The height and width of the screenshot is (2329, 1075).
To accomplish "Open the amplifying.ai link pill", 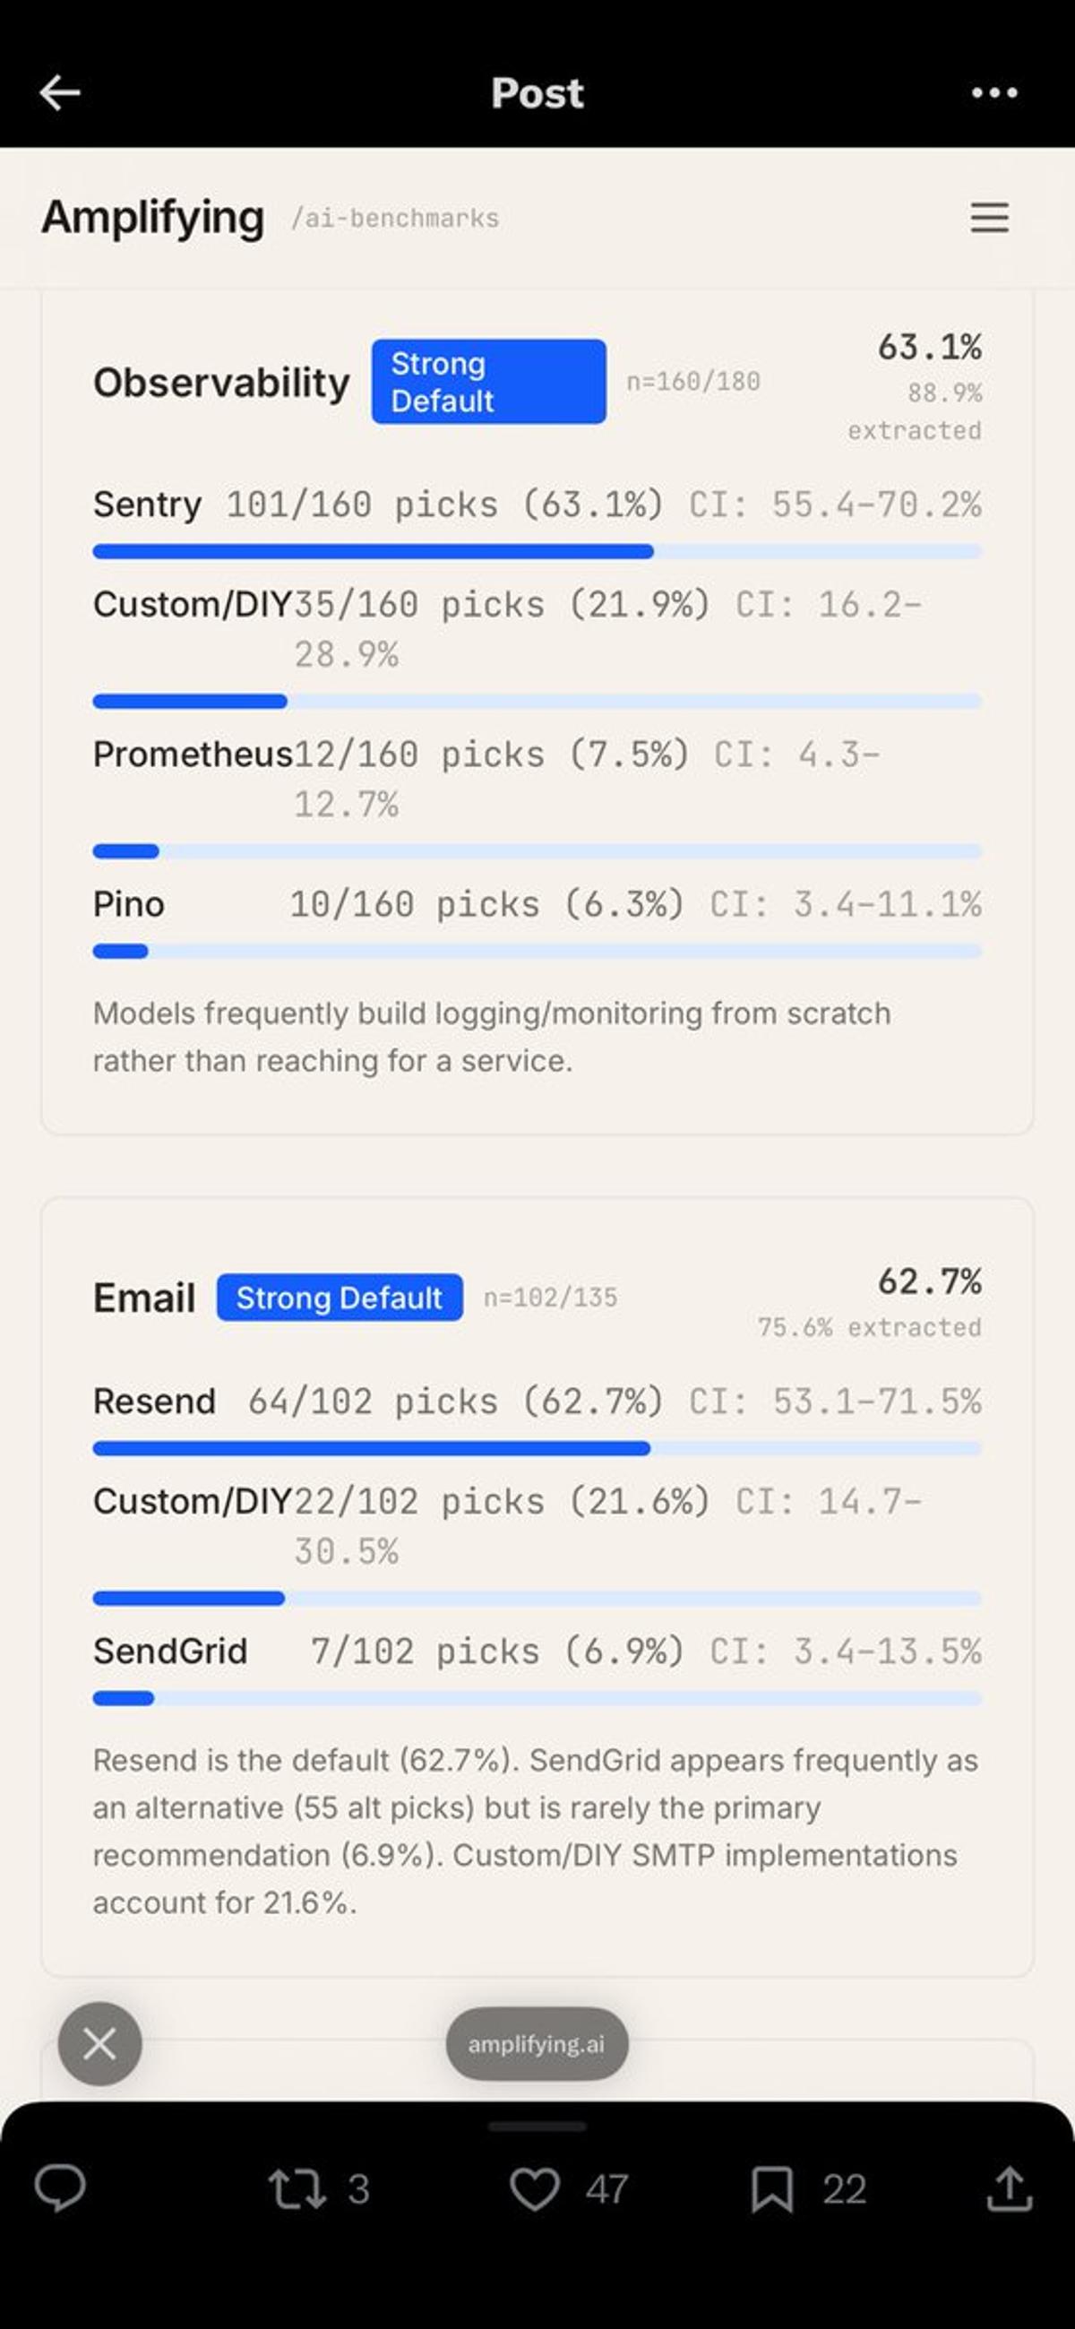I will (536, 2044).
